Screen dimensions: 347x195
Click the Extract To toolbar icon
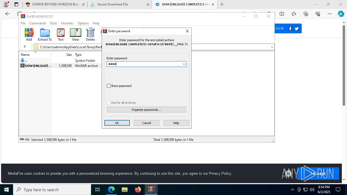coord(45,34)
